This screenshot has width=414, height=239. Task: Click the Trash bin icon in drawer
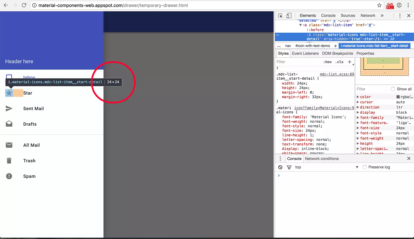[9, 161]
